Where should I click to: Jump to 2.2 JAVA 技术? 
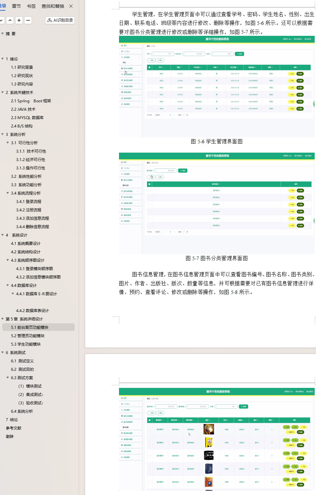[x=23, y=109]
